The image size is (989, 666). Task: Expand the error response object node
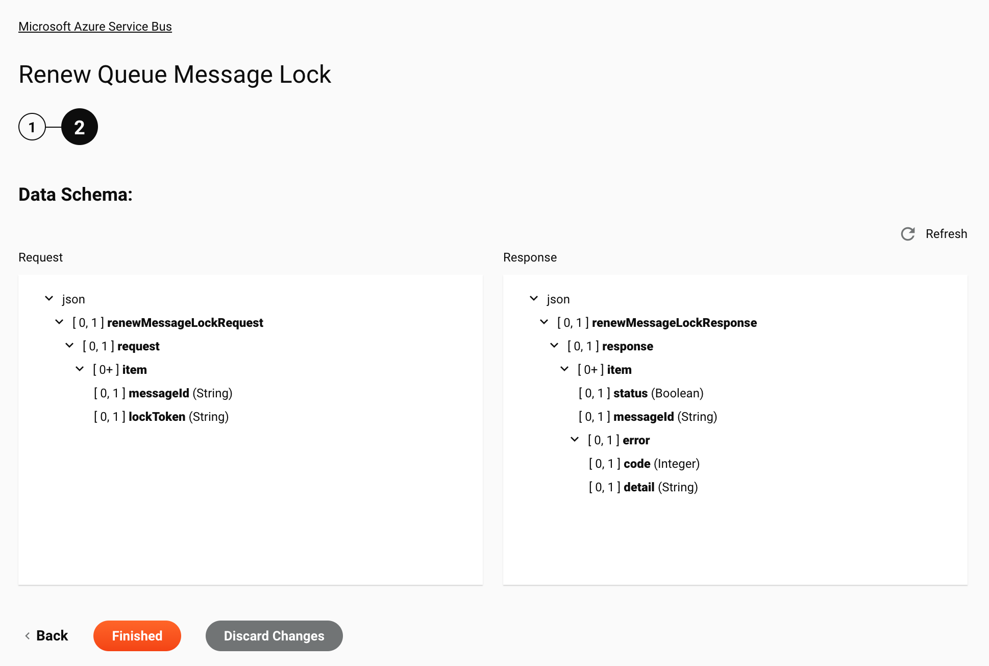click(x=576, y=440)
